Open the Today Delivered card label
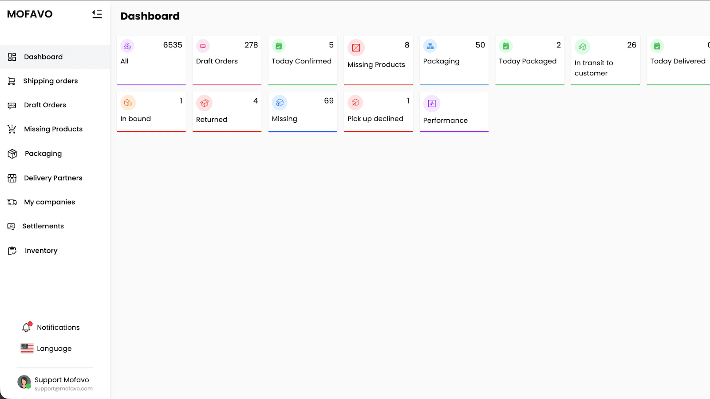 [678, 61]
